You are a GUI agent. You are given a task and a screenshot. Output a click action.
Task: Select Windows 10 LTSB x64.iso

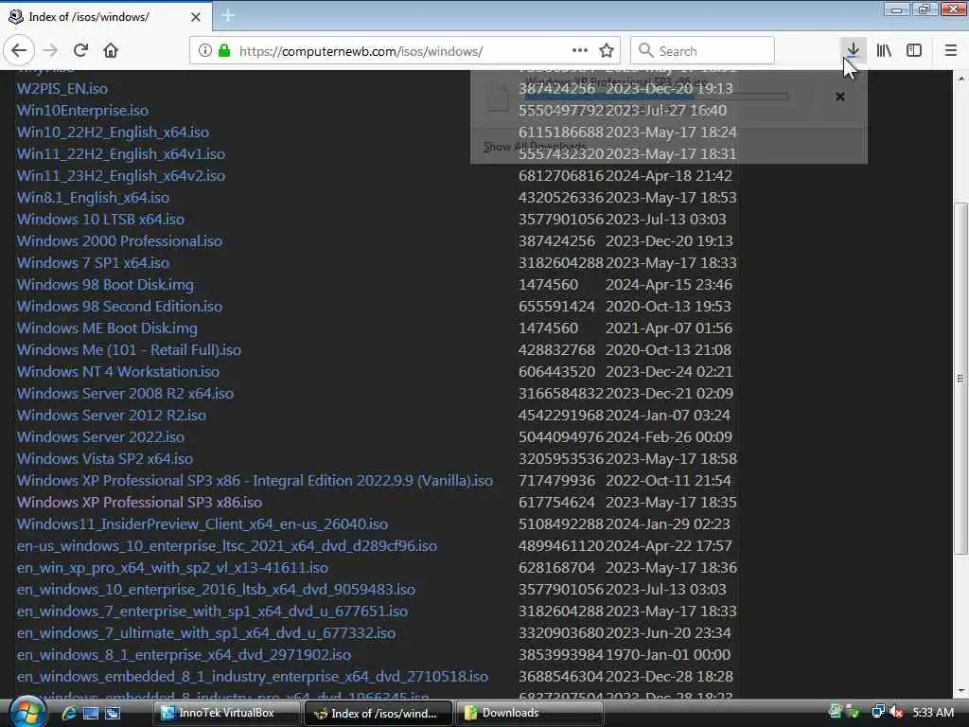click(x=100, y=219)
